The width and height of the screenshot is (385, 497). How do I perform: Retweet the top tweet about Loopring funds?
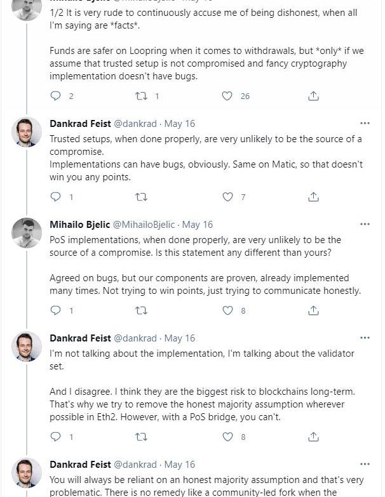[x=142, y=96]
